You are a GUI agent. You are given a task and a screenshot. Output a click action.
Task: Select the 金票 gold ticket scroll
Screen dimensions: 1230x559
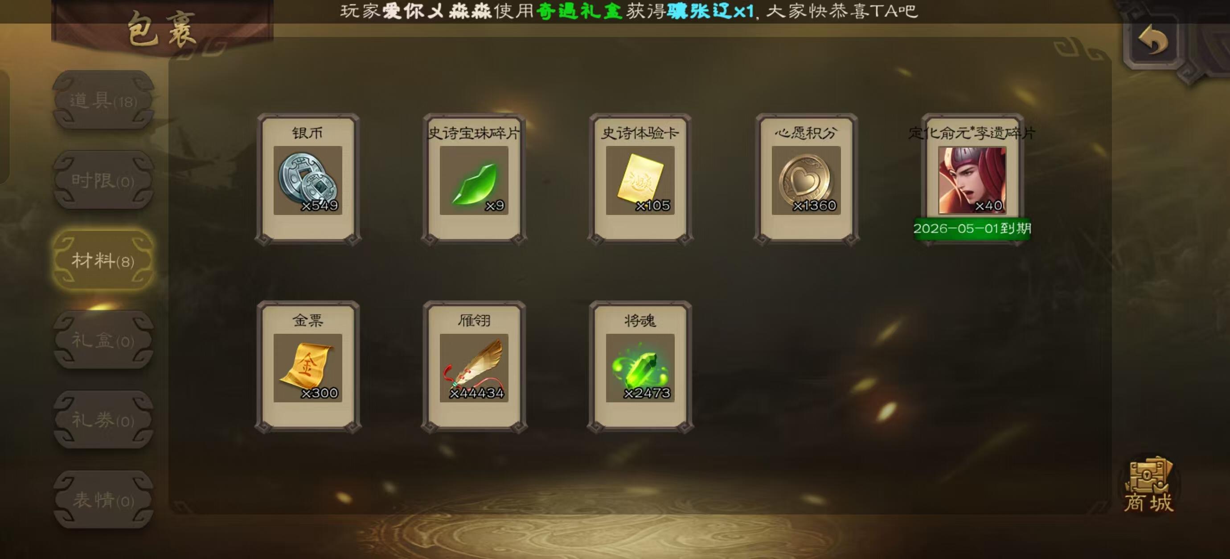pyautogui.click(x=307, y=368)
